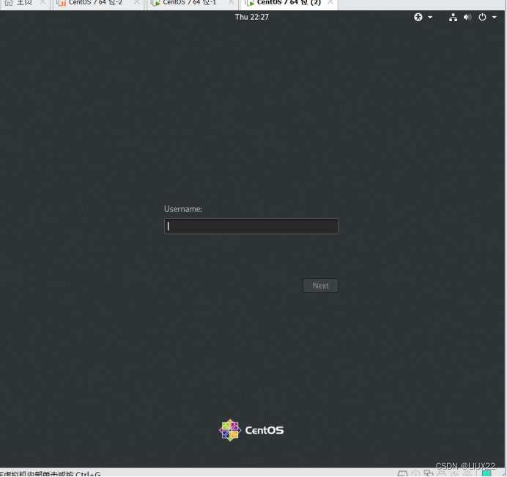Image resolution: width=507 pixels, height=477 pixels.
Task: Expand the accessibility menu dropdown arrow
Action: pyautogui.click(x=430, y=17)
